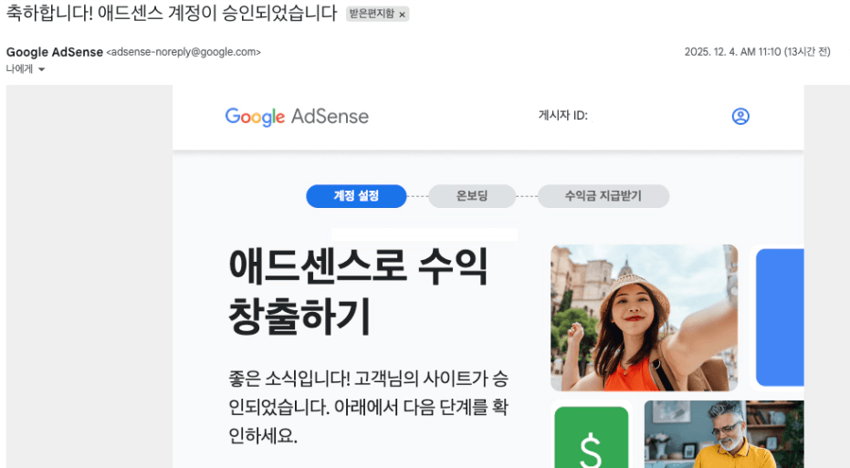Image resolution: width=850 pixels, height=468 pixels.
Task: Open the account profile icon in AdSense header
Action: (x=740, y=116)
